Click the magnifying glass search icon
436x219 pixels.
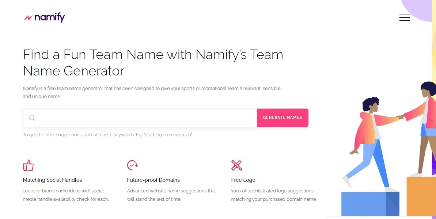[x=32, y=118]
